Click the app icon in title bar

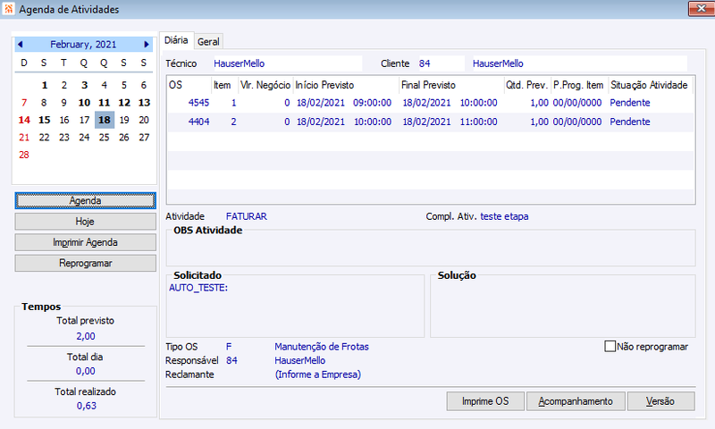[9, 9]
